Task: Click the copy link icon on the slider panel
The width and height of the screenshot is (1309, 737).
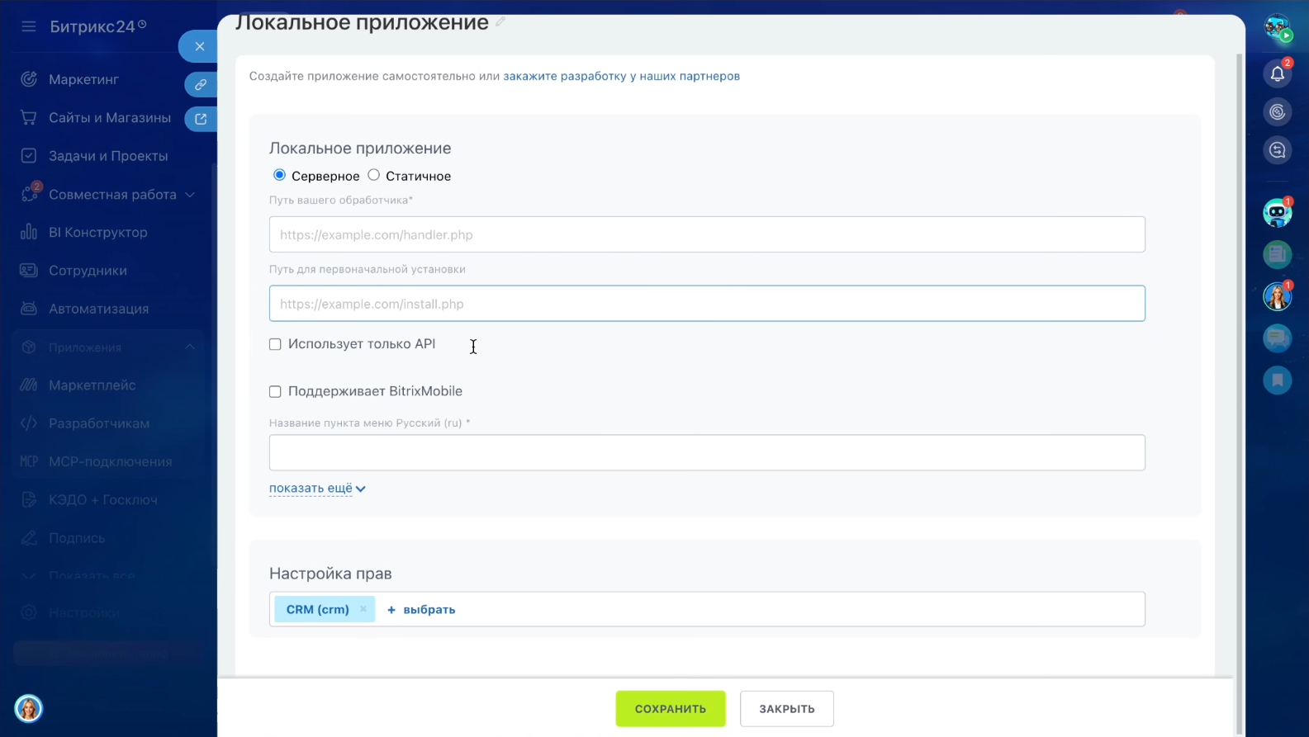Action: click(x=200, y=85)
